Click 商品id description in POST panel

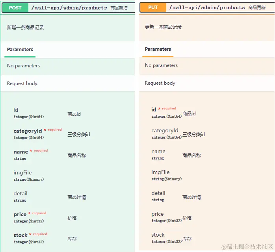[74, 114]
